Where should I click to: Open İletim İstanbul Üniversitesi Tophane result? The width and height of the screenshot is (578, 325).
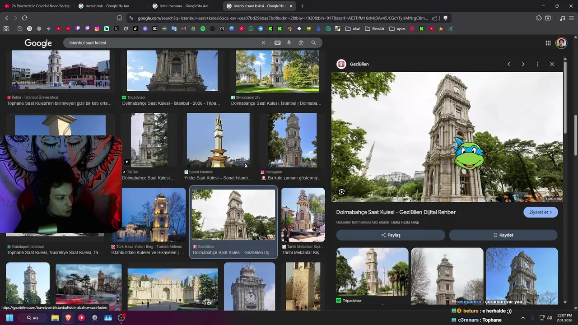pos(61,70)
